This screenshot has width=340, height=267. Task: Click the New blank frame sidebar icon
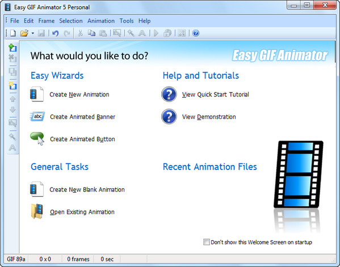point(12,86)
